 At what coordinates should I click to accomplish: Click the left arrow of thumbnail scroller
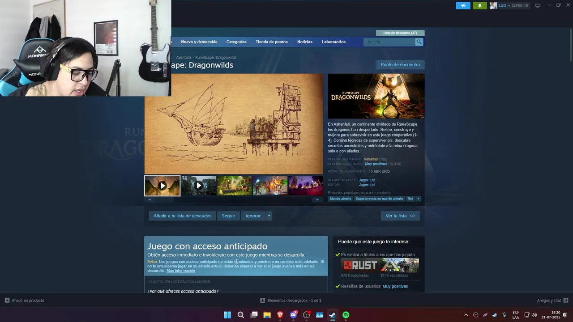[150, 199]
